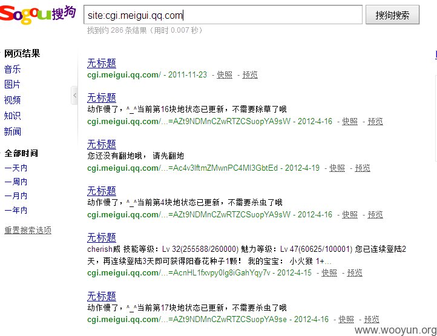This screenshot has height=336, width=437.
Task: Open the 无标题 result about 请先翻地
Action: pyautogui.click(x=102, y=145)
